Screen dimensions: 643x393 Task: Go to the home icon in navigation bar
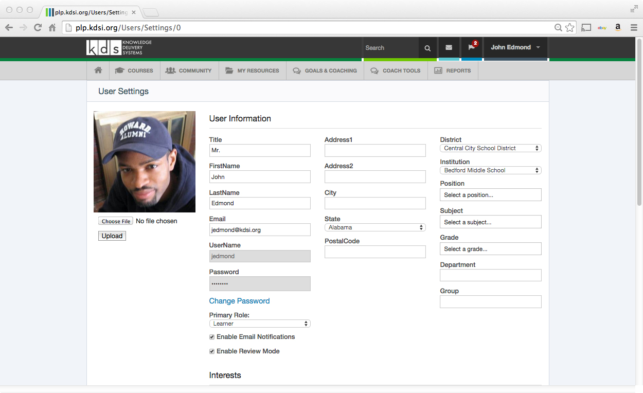[x=98, y=70]
